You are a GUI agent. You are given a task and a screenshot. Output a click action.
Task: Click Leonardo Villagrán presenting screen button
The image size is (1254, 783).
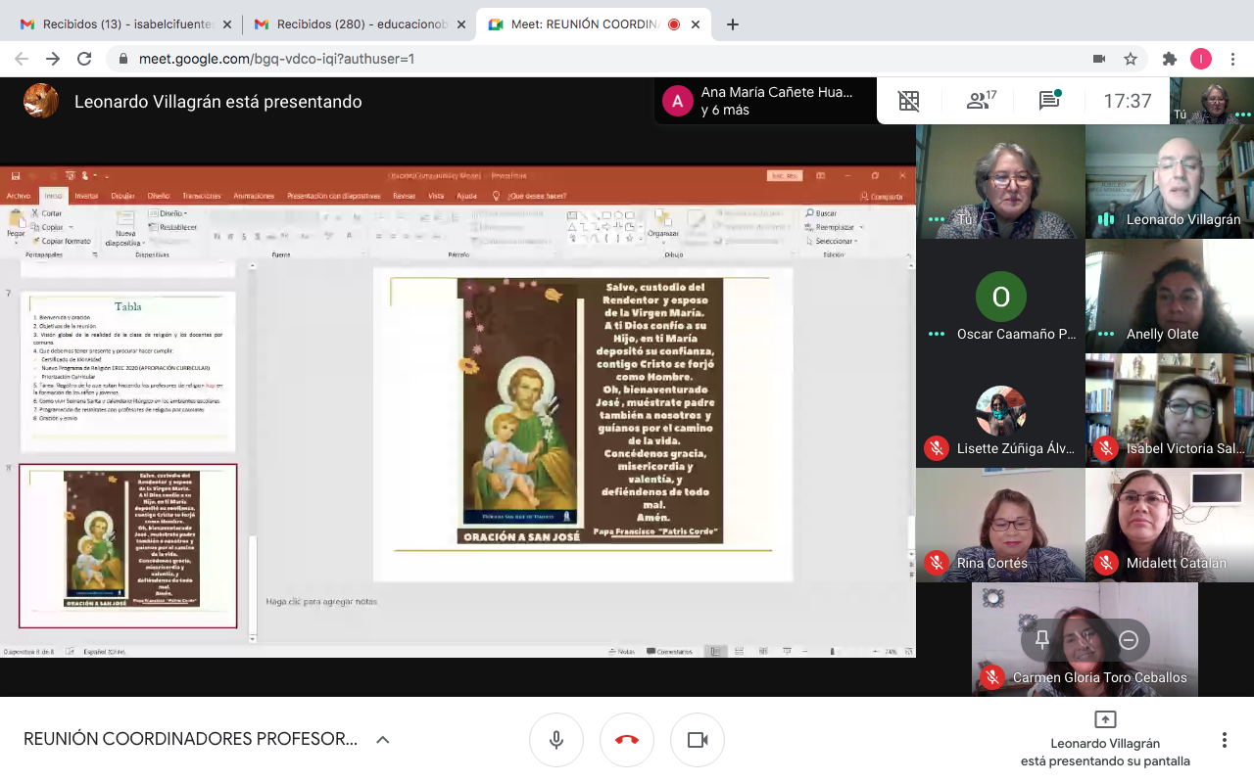tap(1105, 740)
